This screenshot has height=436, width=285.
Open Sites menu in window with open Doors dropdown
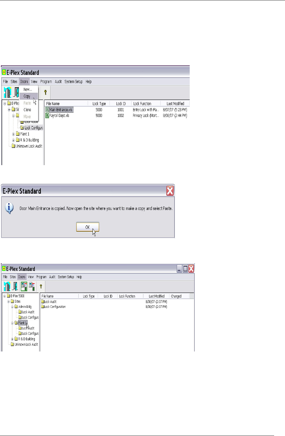pyautogui.click(x=14, y=82)
